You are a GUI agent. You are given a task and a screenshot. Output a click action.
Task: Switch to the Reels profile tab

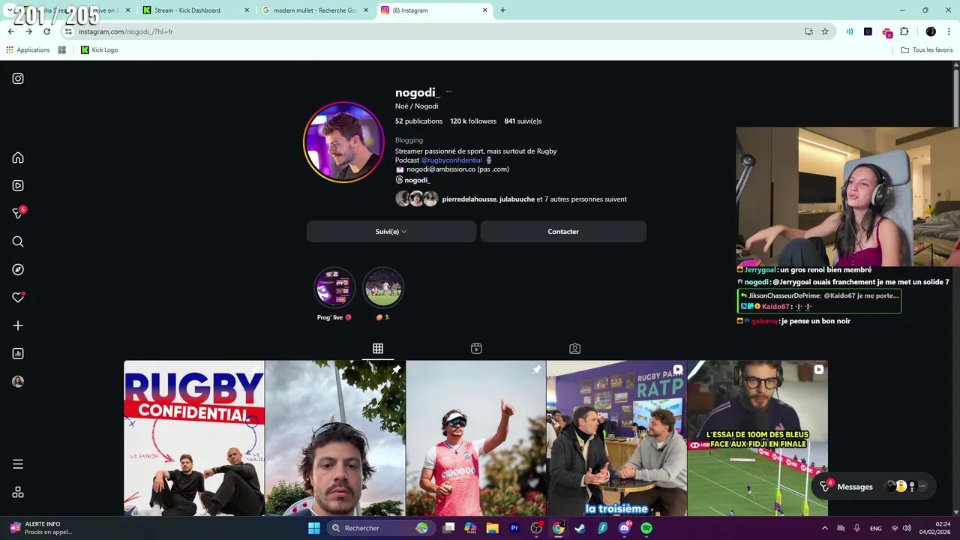[x=476, y=349]
